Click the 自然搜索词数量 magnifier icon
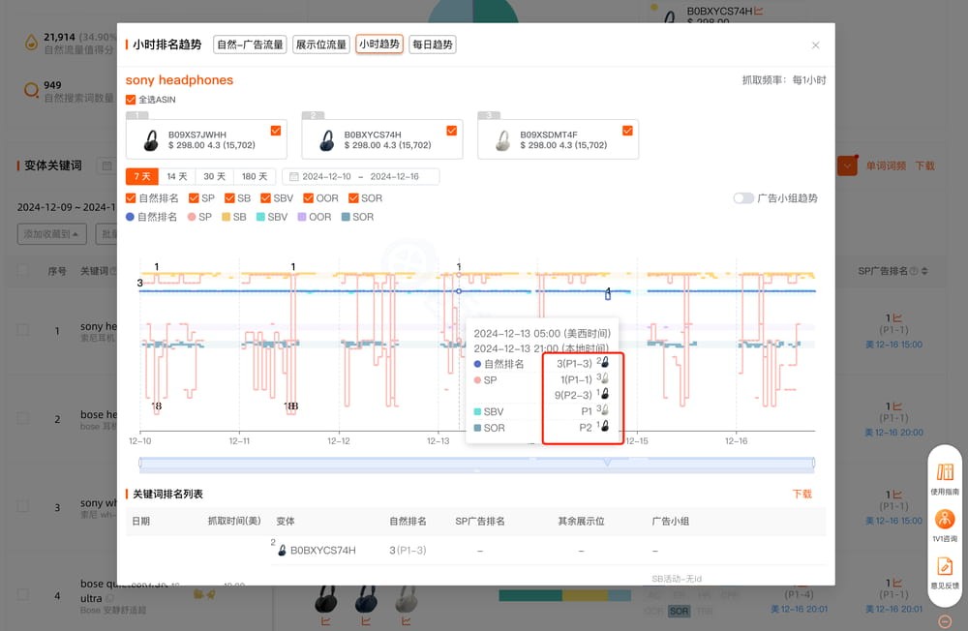 click(31, 91)
